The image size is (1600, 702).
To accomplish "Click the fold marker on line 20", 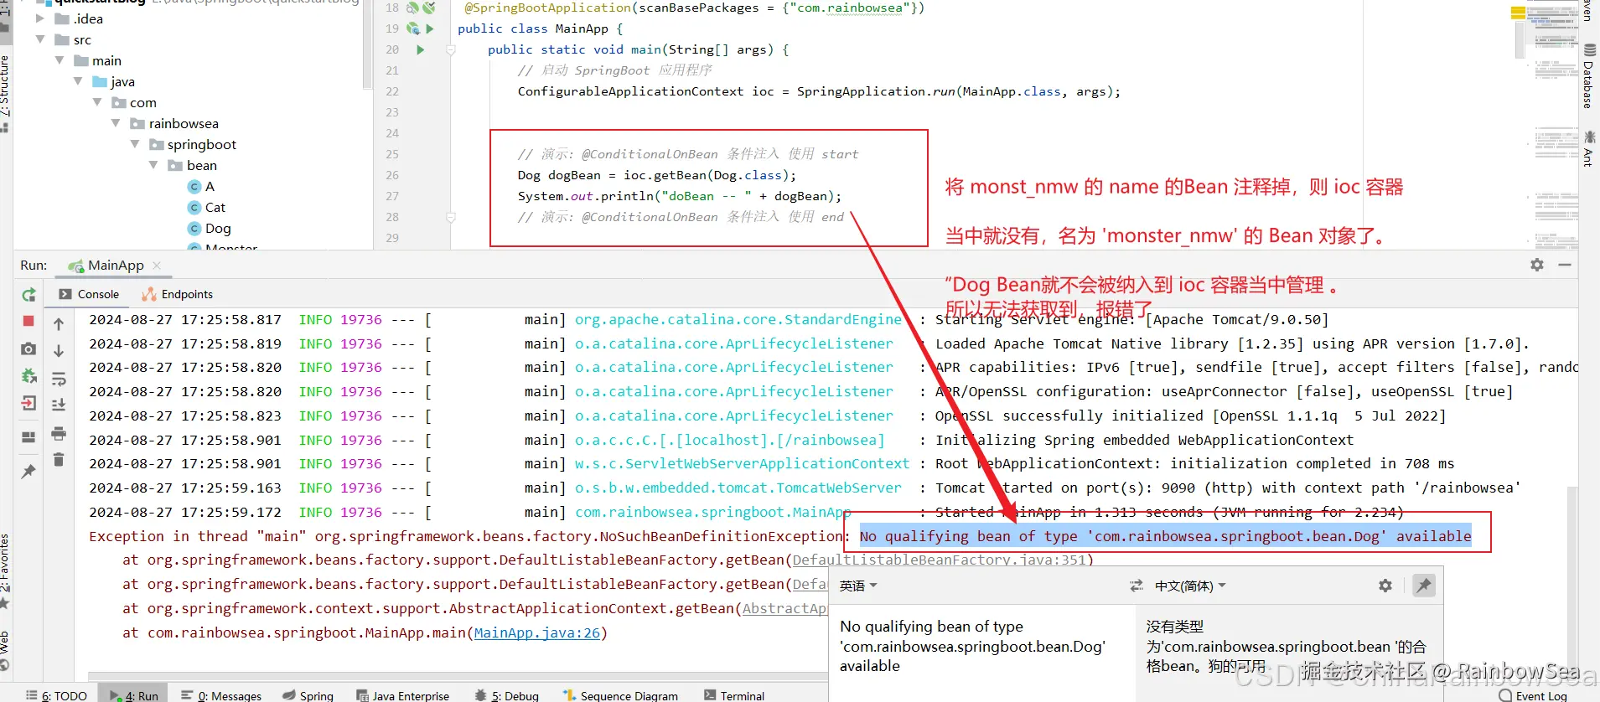I will (450, 49).
